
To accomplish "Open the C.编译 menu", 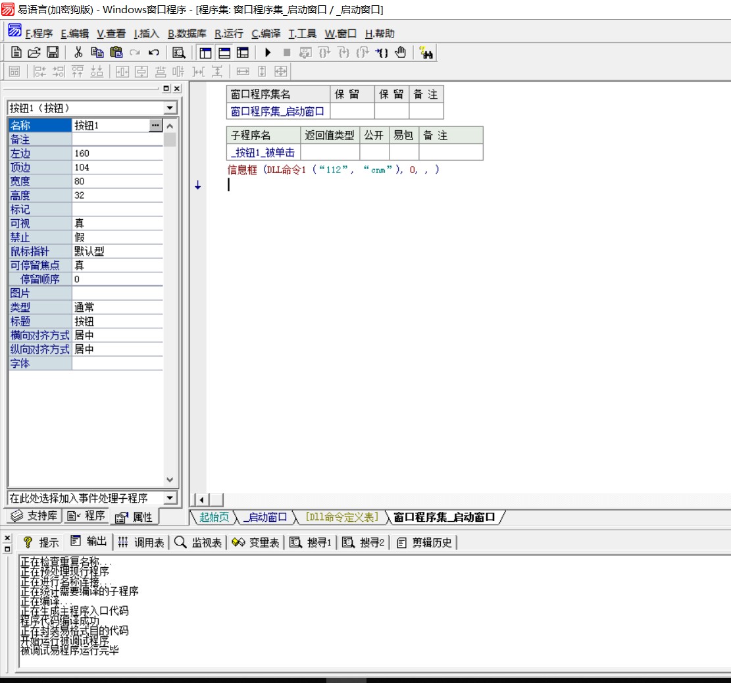I will 266,34.
